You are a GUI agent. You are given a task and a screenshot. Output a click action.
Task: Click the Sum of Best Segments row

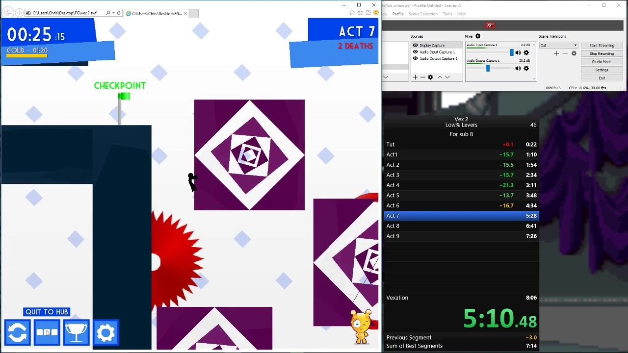(x=461, y=346)
